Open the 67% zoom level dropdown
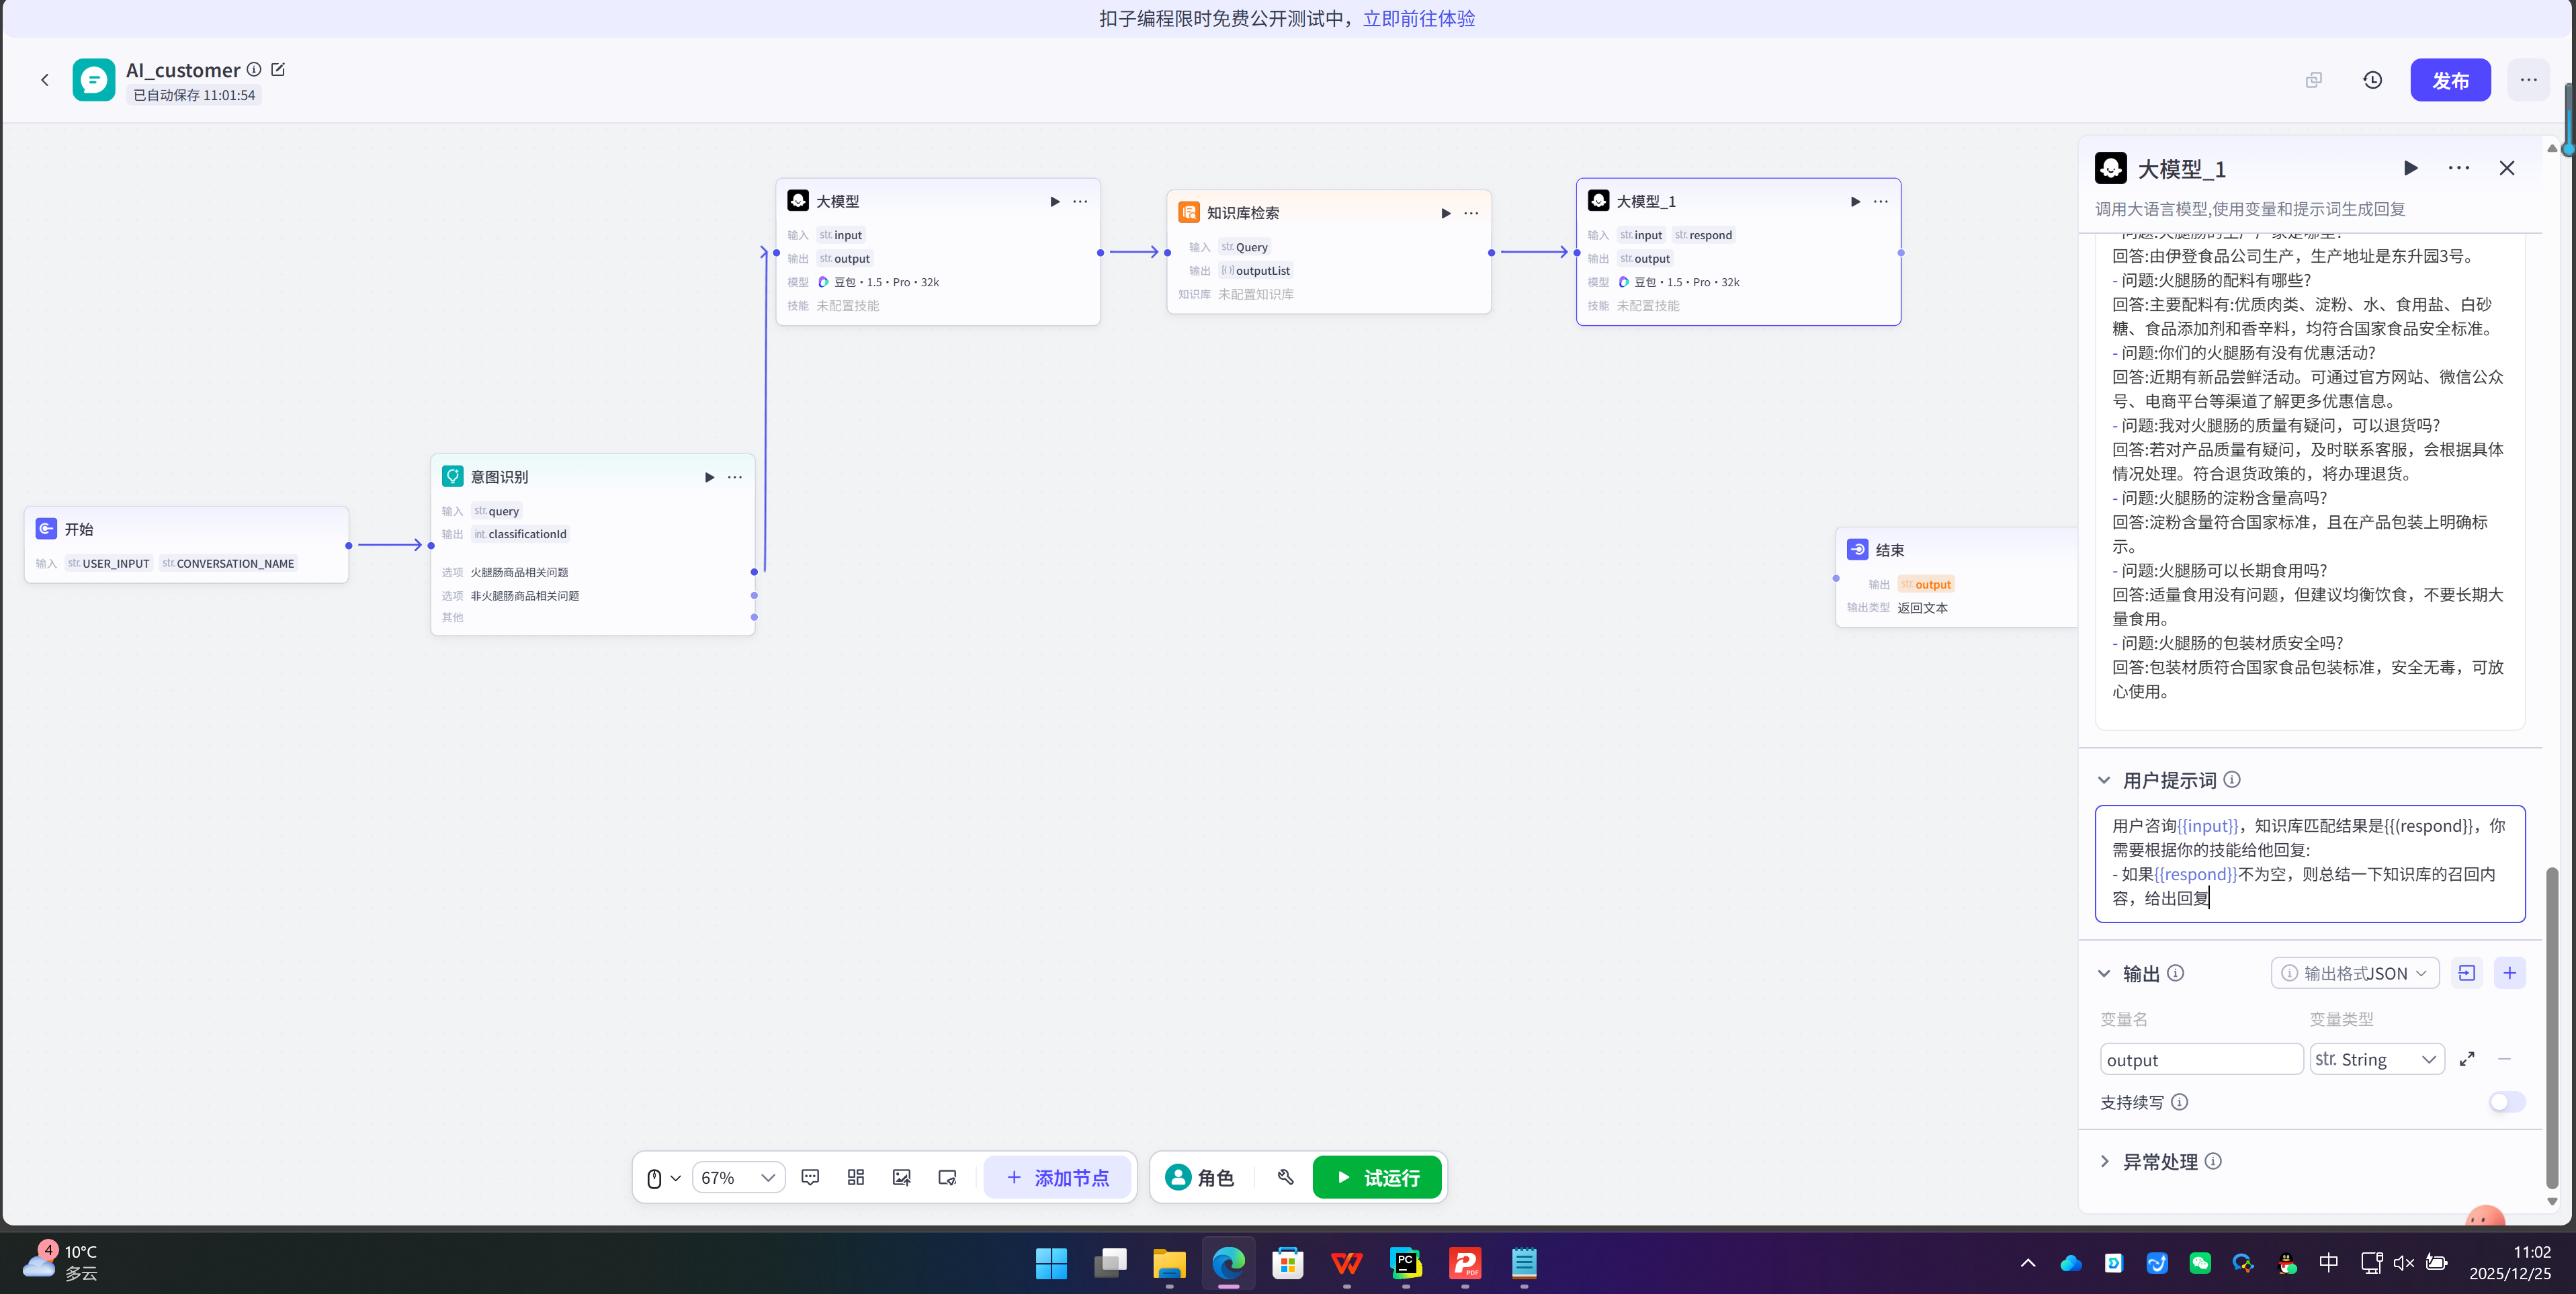 [738, 1177]
